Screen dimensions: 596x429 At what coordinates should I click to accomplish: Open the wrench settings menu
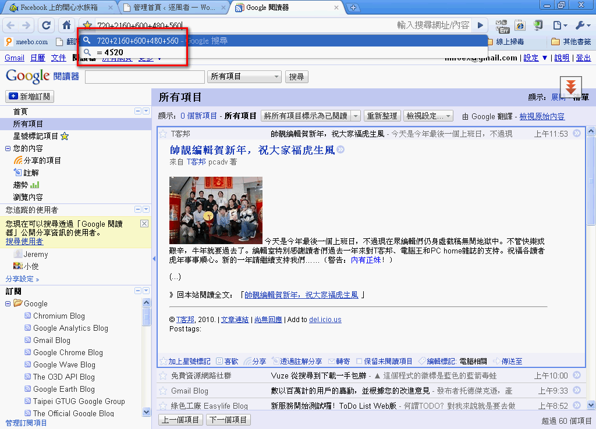coord(582,26)
